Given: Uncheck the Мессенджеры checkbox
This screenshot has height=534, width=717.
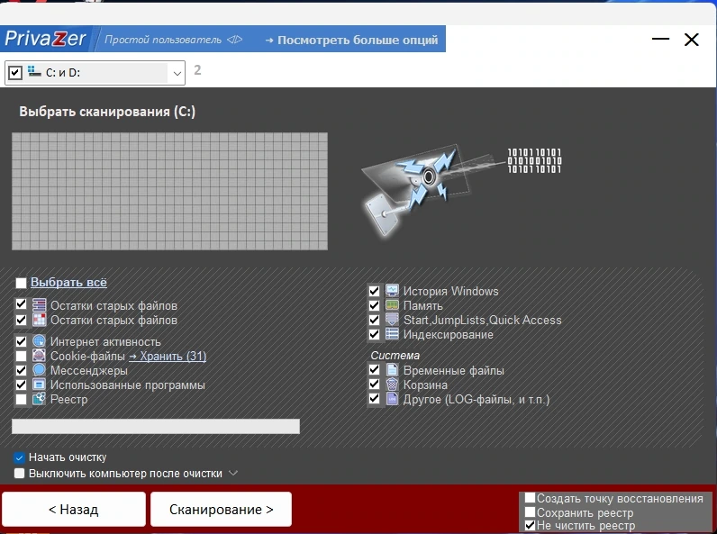Looking at the screenshot, I should tap(21, 370).
